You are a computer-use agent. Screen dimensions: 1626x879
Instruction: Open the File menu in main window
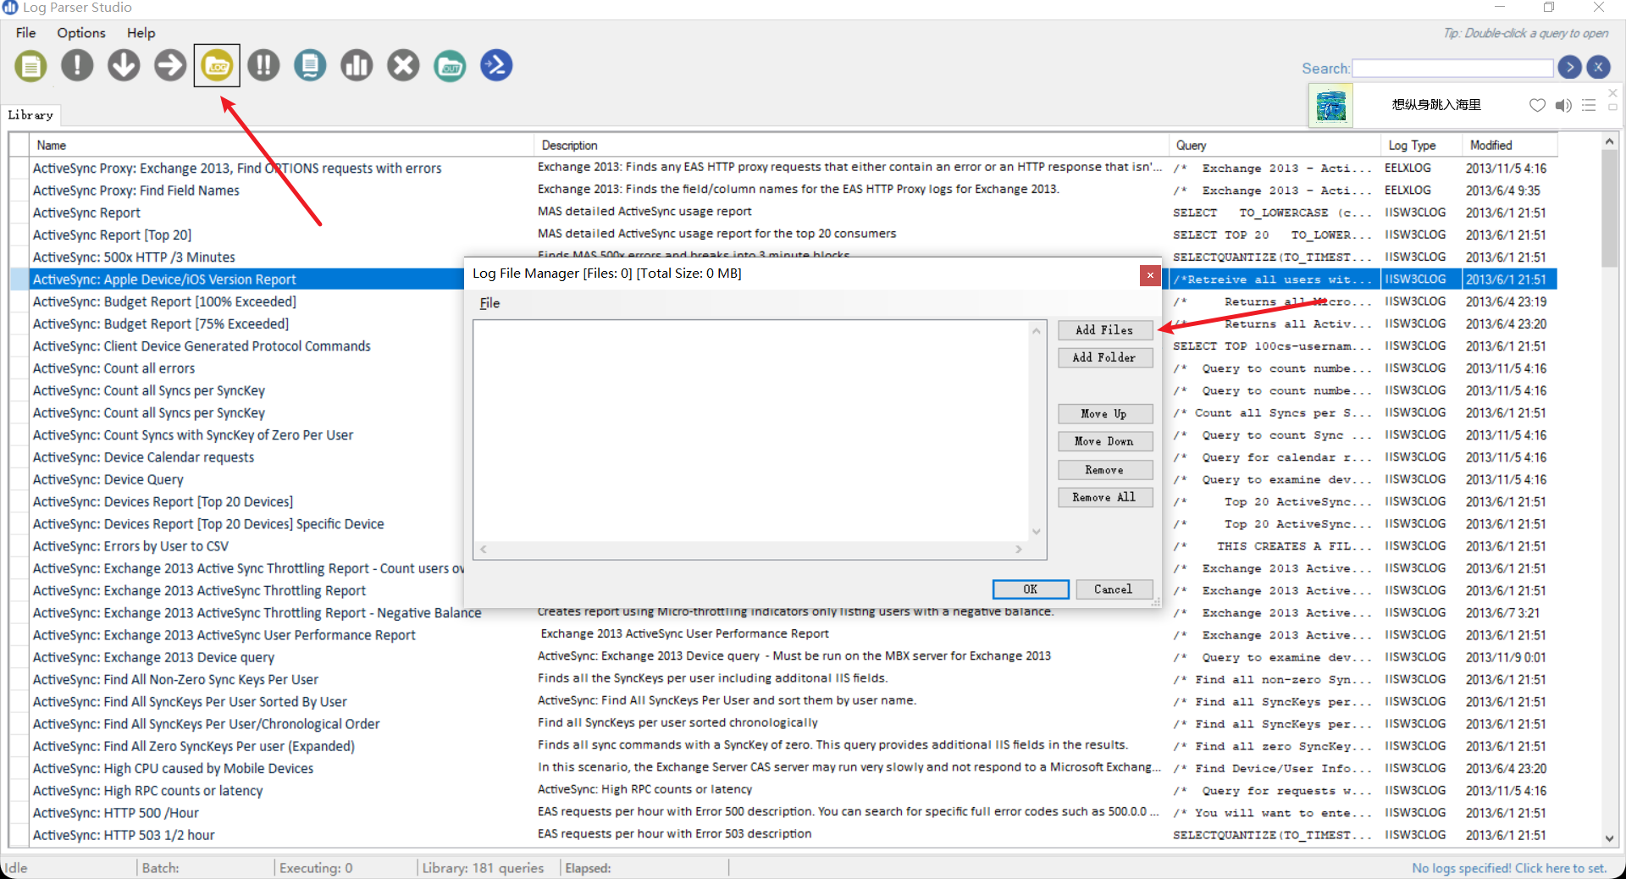coord(26,32)
